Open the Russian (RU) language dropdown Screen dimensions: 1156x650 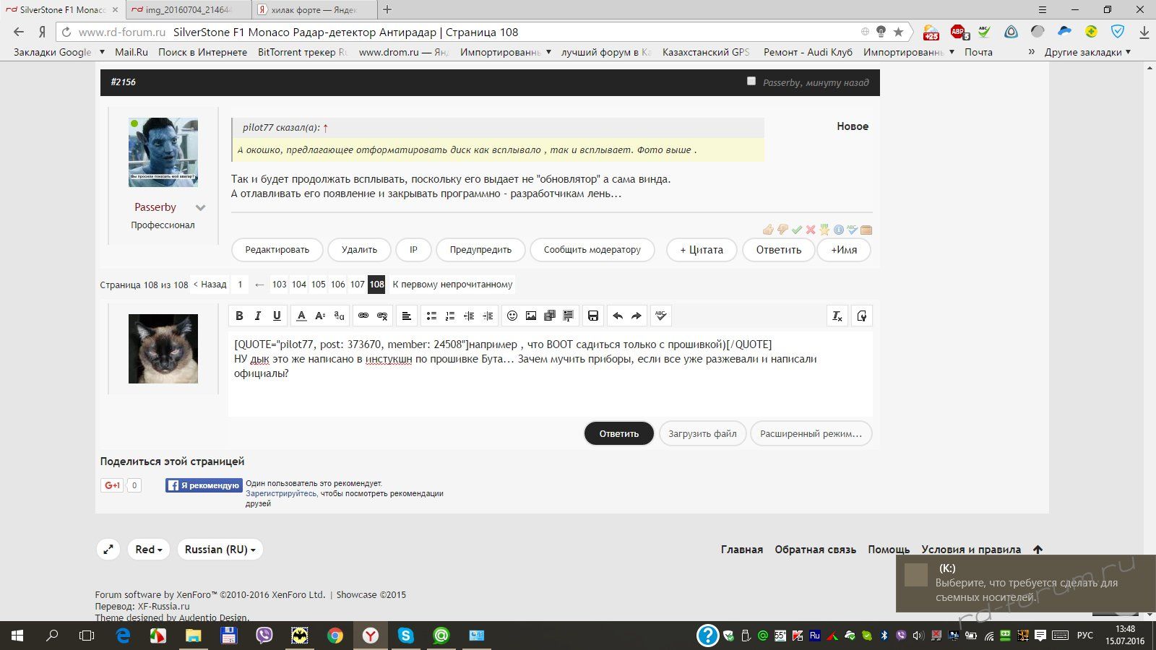[220, 550]
